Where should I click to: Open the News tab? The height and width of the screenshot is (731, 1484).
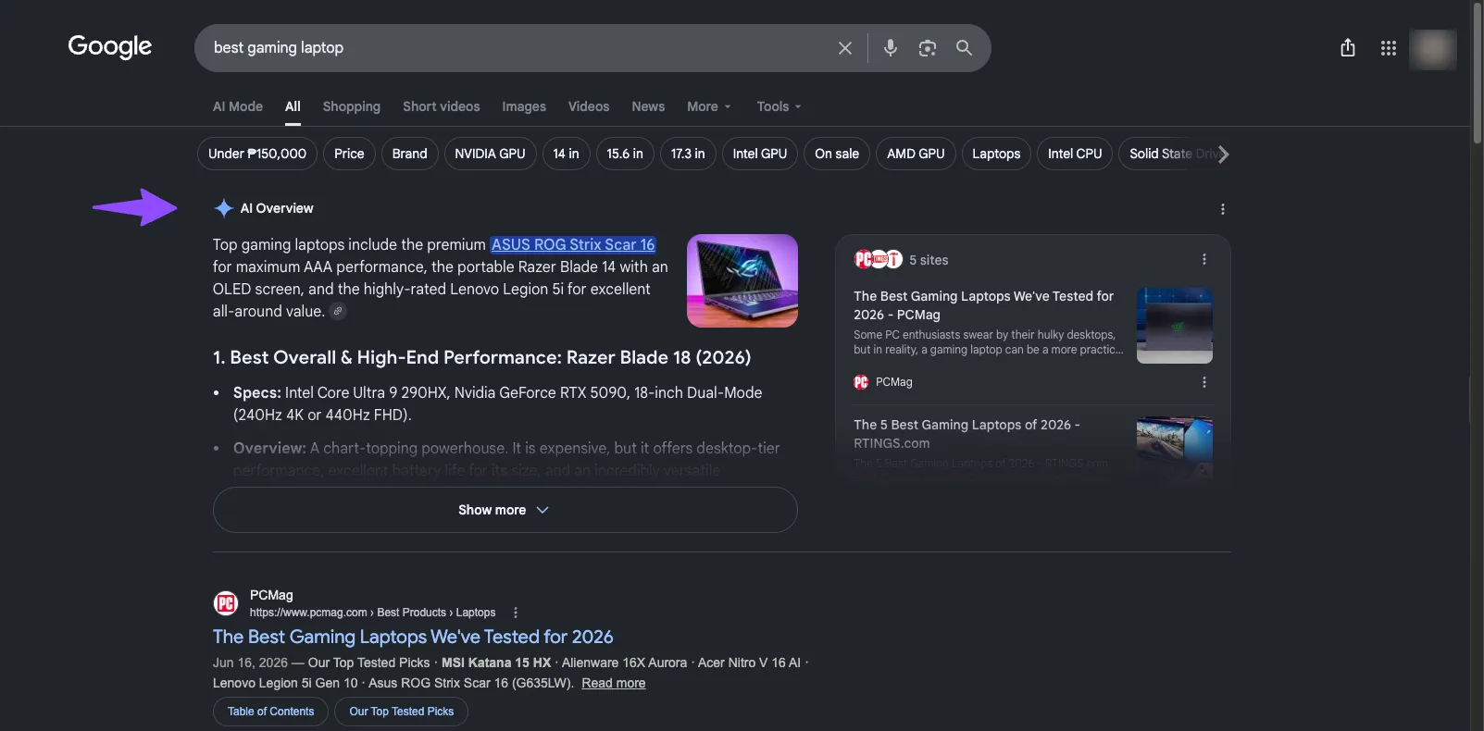click(x=648, y=106)
